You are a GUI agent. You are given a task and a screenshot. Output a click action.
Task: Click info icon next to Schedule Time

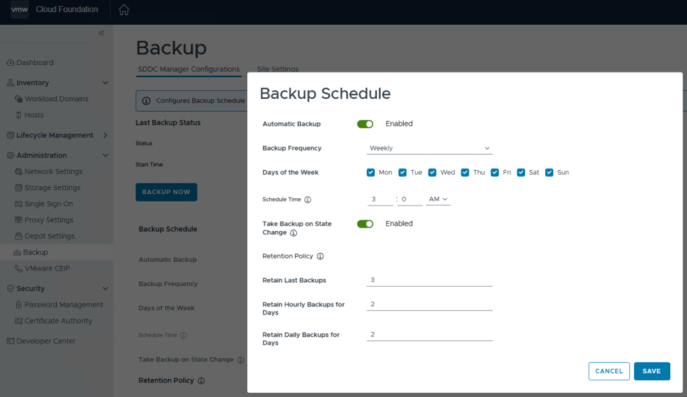tap(308, 200)
